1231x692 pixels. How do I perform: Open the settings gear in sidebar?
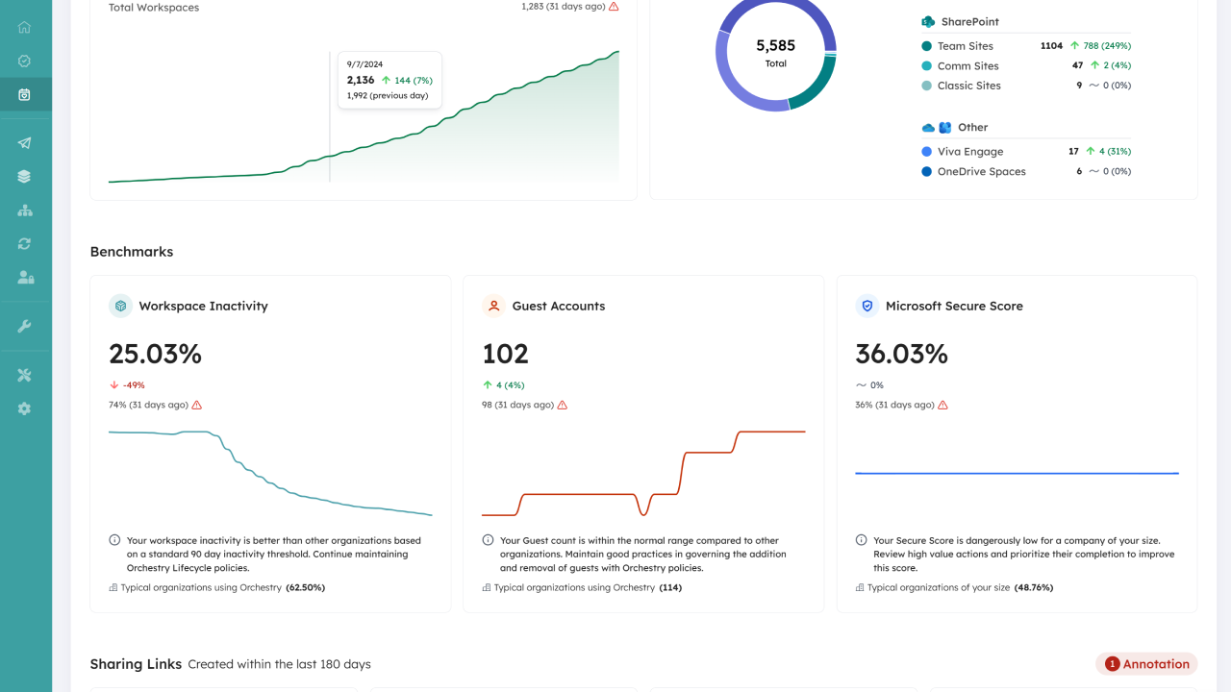point(24,408)
